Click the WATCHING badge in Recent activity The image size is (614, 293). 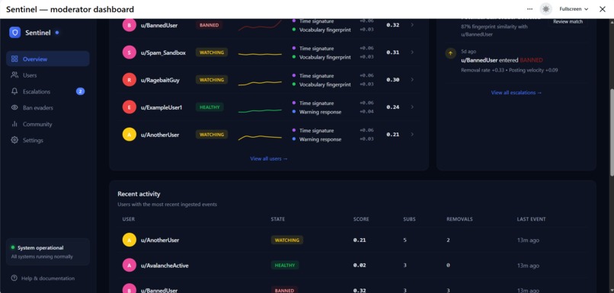(x=287, y=240)
